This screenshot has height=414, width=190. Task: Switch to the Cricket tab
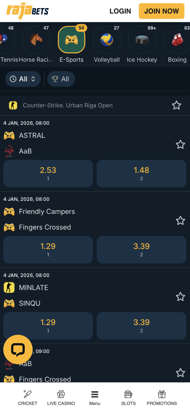point(28,397)
